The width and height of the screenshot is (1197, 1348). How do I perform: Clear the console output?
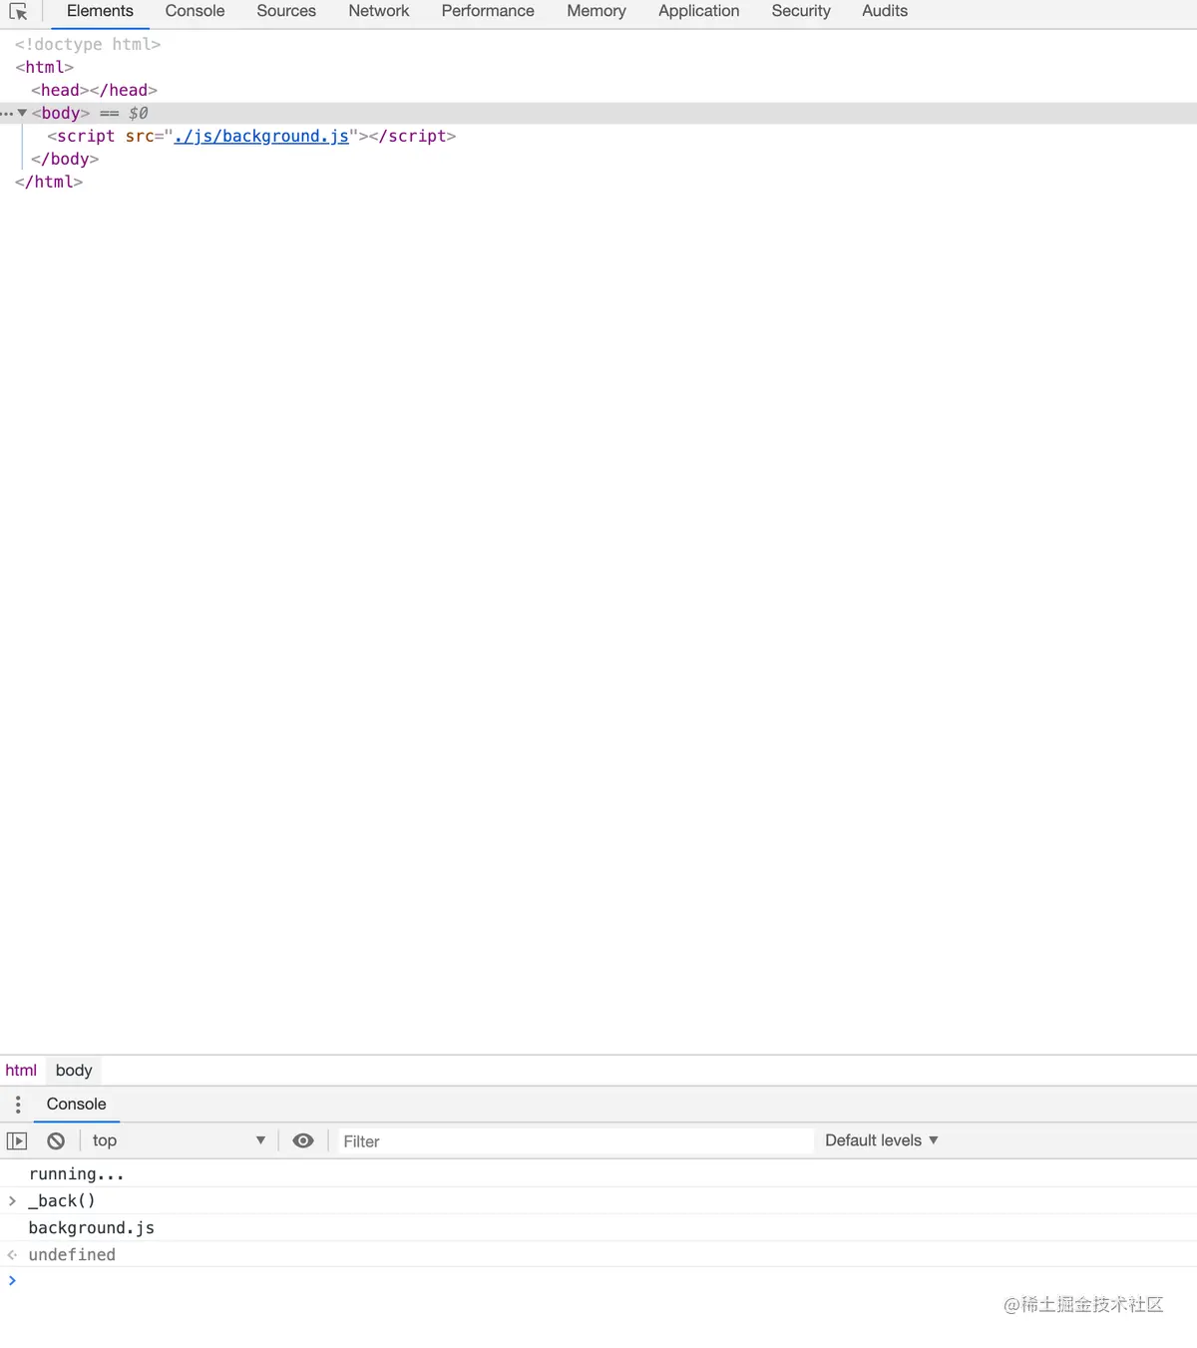pos(56,1140)
